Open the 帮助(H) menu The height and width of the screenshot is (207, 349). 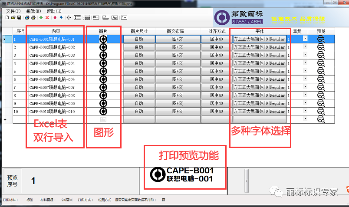(54, 11)
